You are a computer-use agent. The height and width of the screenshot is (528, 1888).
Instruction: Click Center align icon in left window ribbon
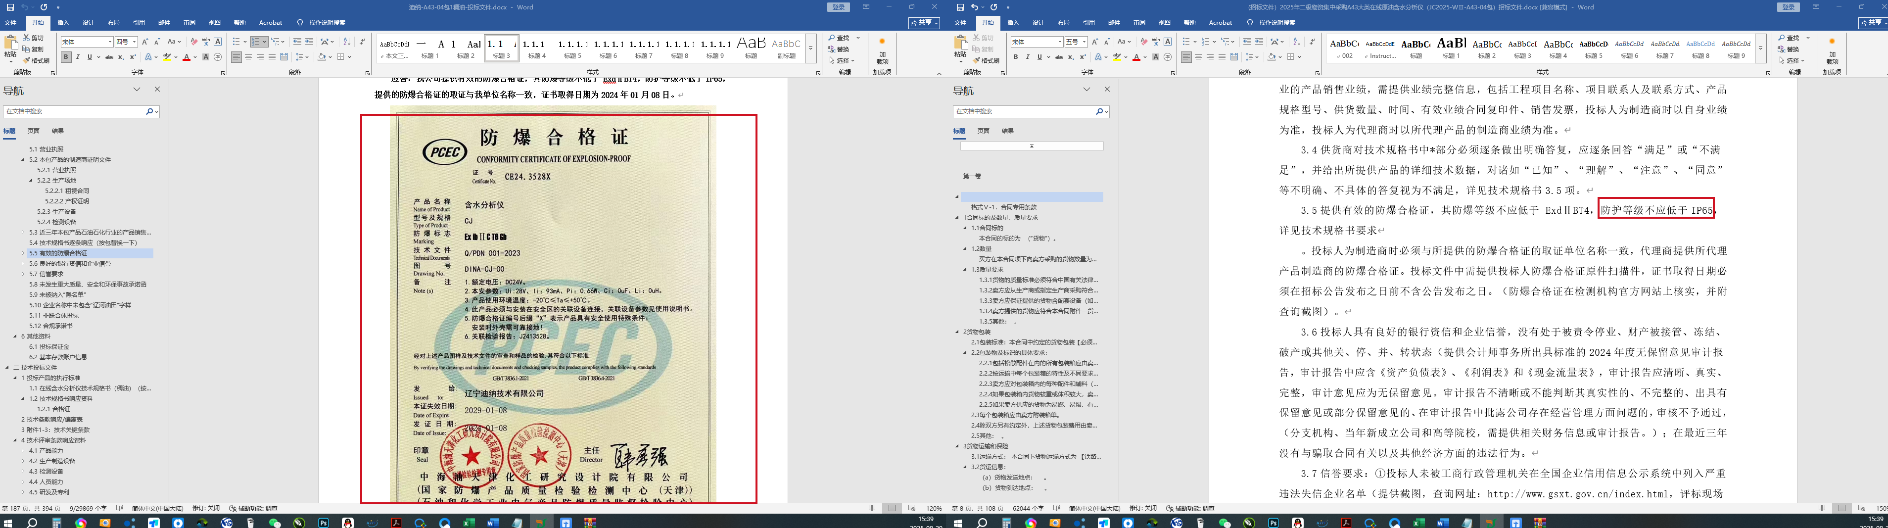pyautogui.click(x=248, y=57)
